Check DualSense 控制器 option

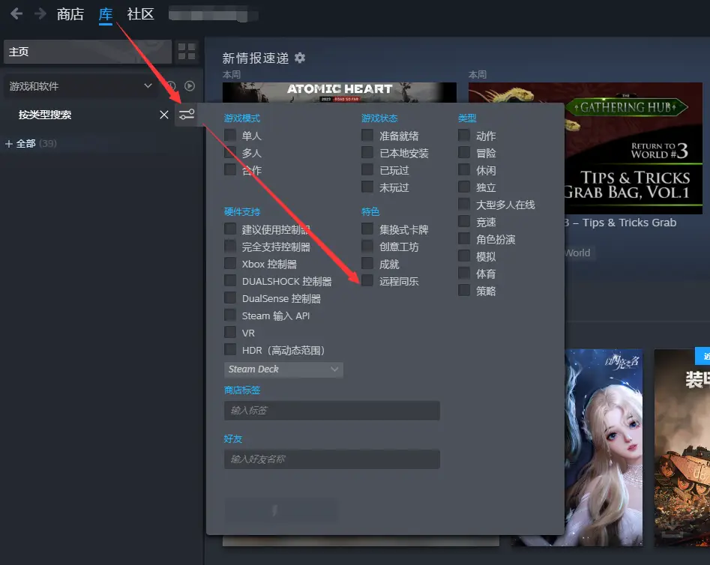click(230, 298)
